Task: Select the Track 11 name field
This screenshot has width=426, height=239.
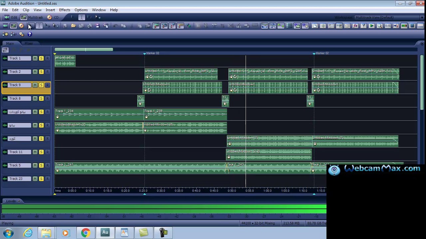Action: coord(20,152)
